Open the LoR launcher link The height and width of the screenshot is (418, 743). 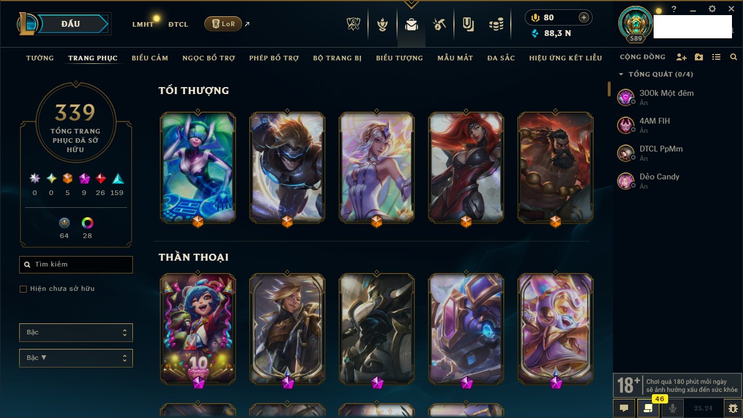click(x=223, y=24)
